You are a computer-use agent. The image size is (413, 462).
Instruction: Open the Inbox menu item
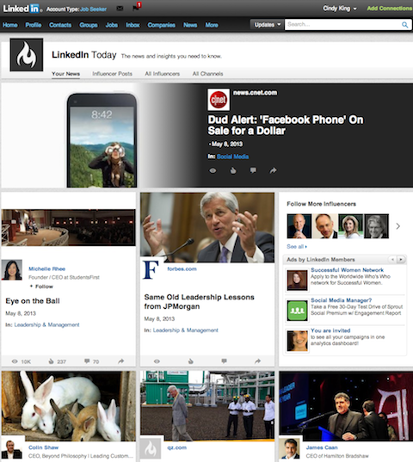pos(133,25)
